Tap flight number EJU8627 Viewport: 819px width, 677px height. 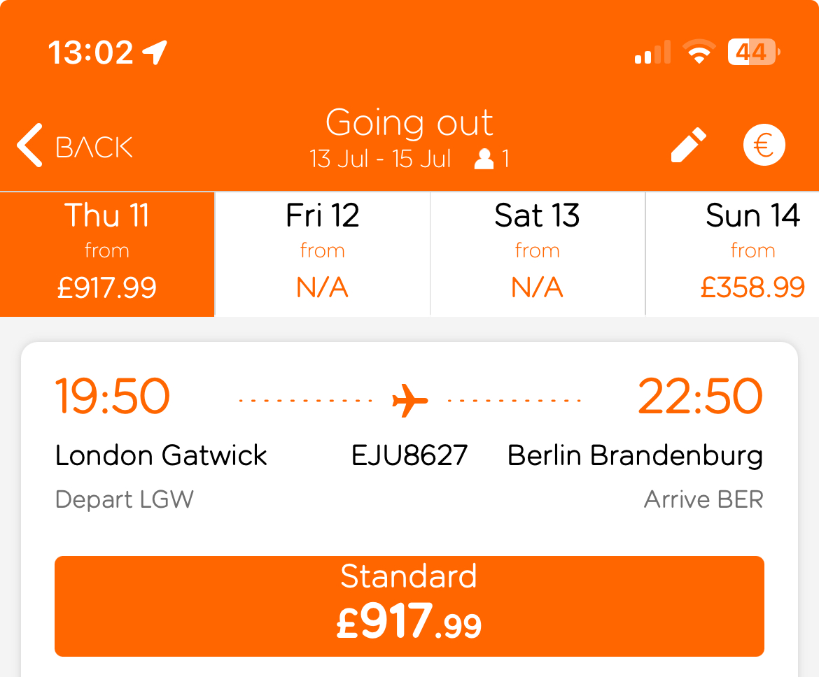tap(409, 455)
